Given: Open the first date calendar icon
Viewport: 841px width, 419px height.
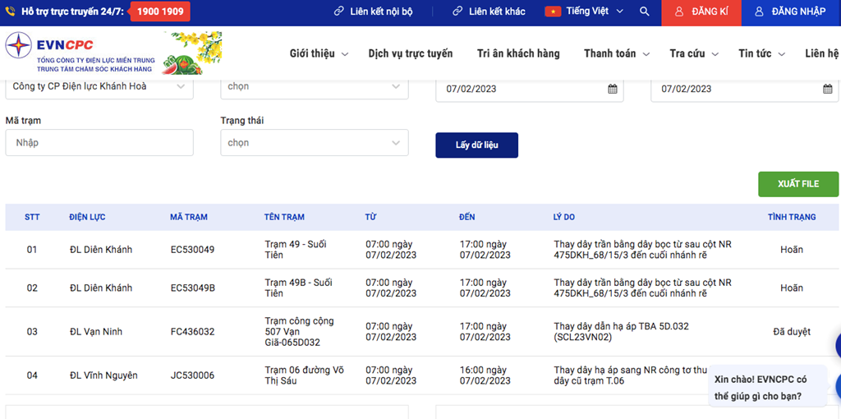Looking at the screenshot, I should pyautogui.click(x=612, y=89).
